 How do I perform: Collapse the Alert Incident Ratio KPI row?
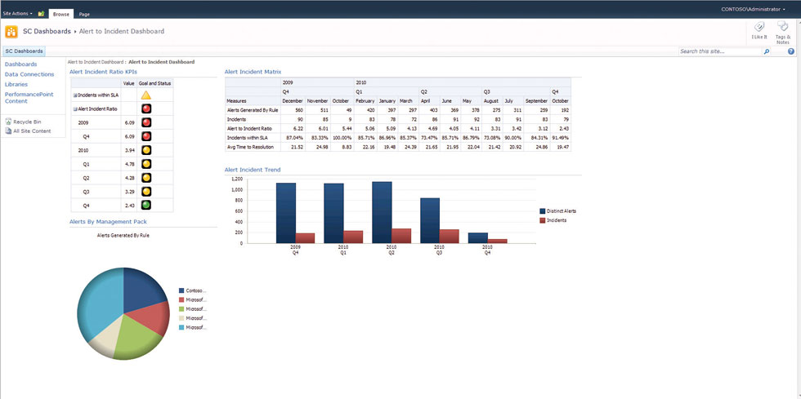75,109
